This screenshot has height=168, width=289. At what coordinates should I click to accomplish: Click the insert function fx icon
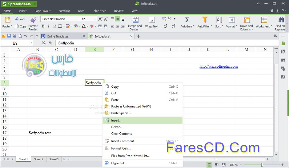click(x=50, y=43)
